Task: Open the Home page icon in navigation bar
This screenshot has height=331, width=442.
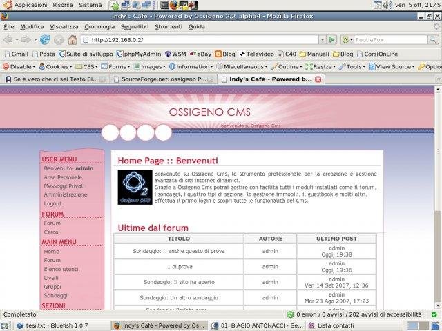Action: click(x=73, y=40)
